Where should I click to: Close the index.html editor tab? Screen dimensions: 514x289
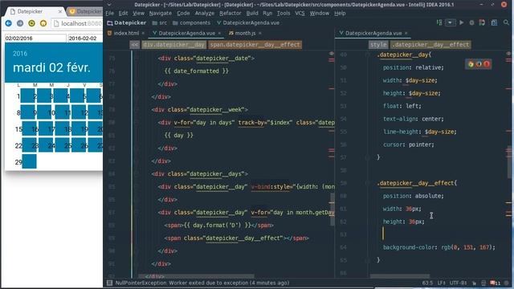[143, 33]
